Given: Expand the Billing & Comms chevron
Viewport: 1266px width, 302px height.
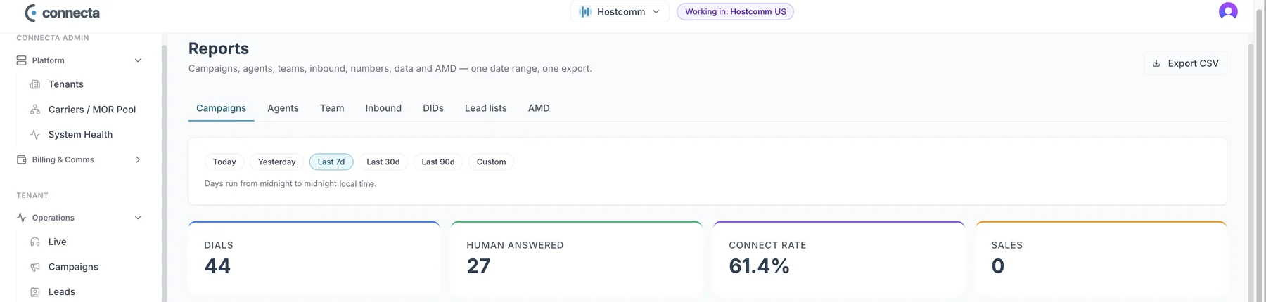Looking at the screenshot, I should 138,160.
